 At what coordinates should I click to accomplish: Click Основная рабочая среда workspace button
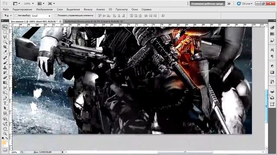click(207, 4)
